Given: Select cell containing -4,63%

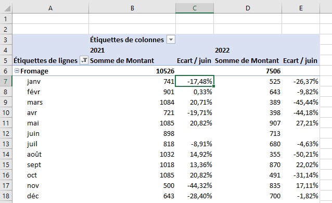Looking at the screenshot, I should click(301, 144).
